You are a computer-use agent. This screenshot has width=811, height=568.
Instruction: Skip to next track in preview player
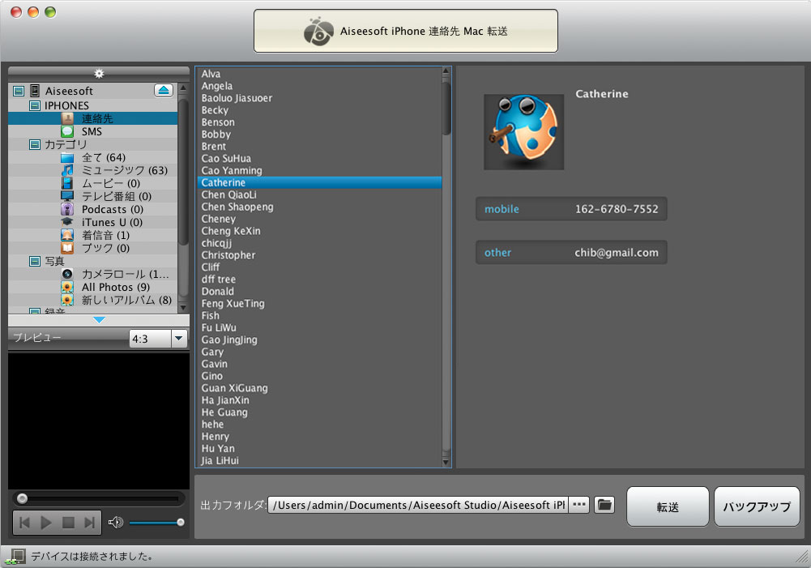[90, 523]
